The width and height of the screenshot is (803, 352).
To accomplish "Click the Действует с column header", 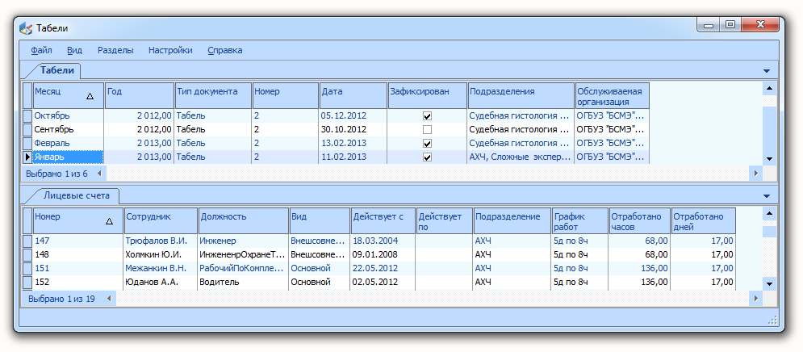I will tap(383, 220).
